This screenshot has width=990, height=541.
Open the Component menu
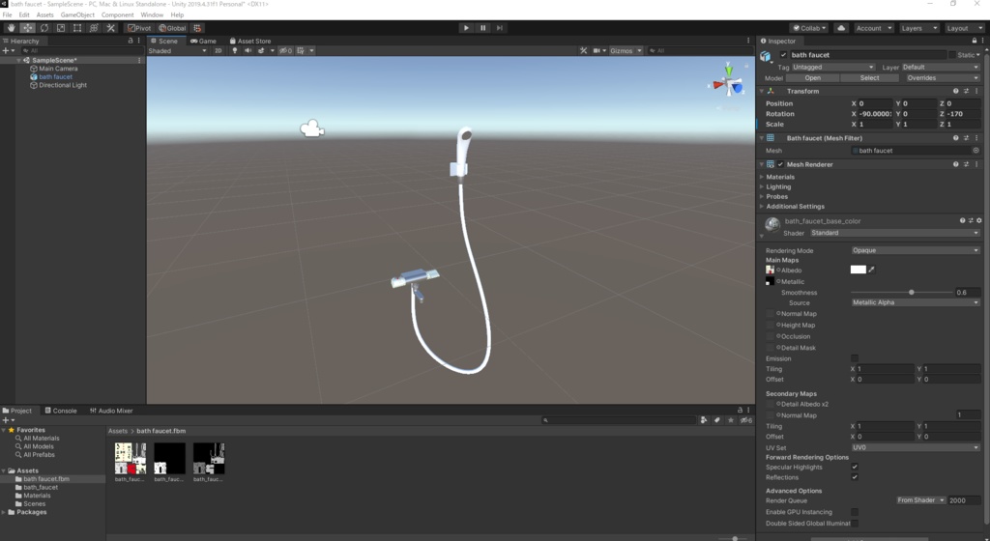[x=117, y=14]
